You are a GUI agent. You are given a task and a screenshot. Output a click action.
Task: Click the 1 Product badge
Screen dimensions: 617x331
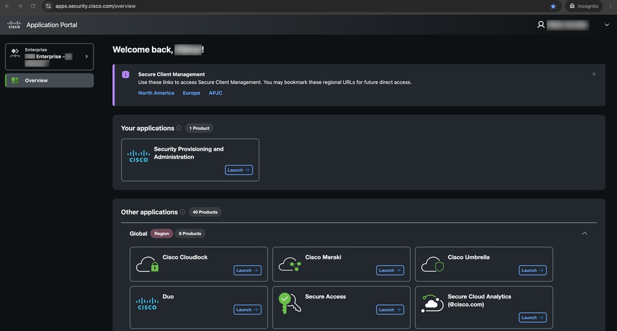coord(199,128)
